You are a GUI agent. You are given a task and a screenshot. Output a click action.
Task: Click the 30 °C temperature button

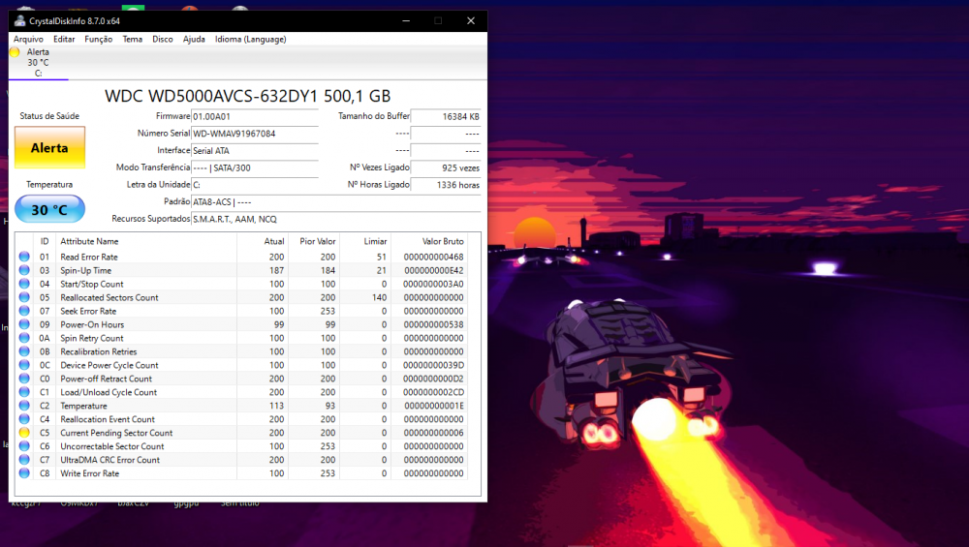(49, 210)
